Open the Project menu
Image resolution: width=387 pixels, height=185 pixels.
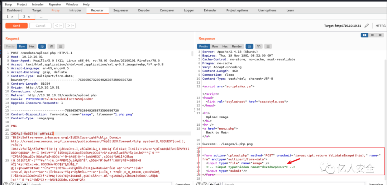pos(21,4)
